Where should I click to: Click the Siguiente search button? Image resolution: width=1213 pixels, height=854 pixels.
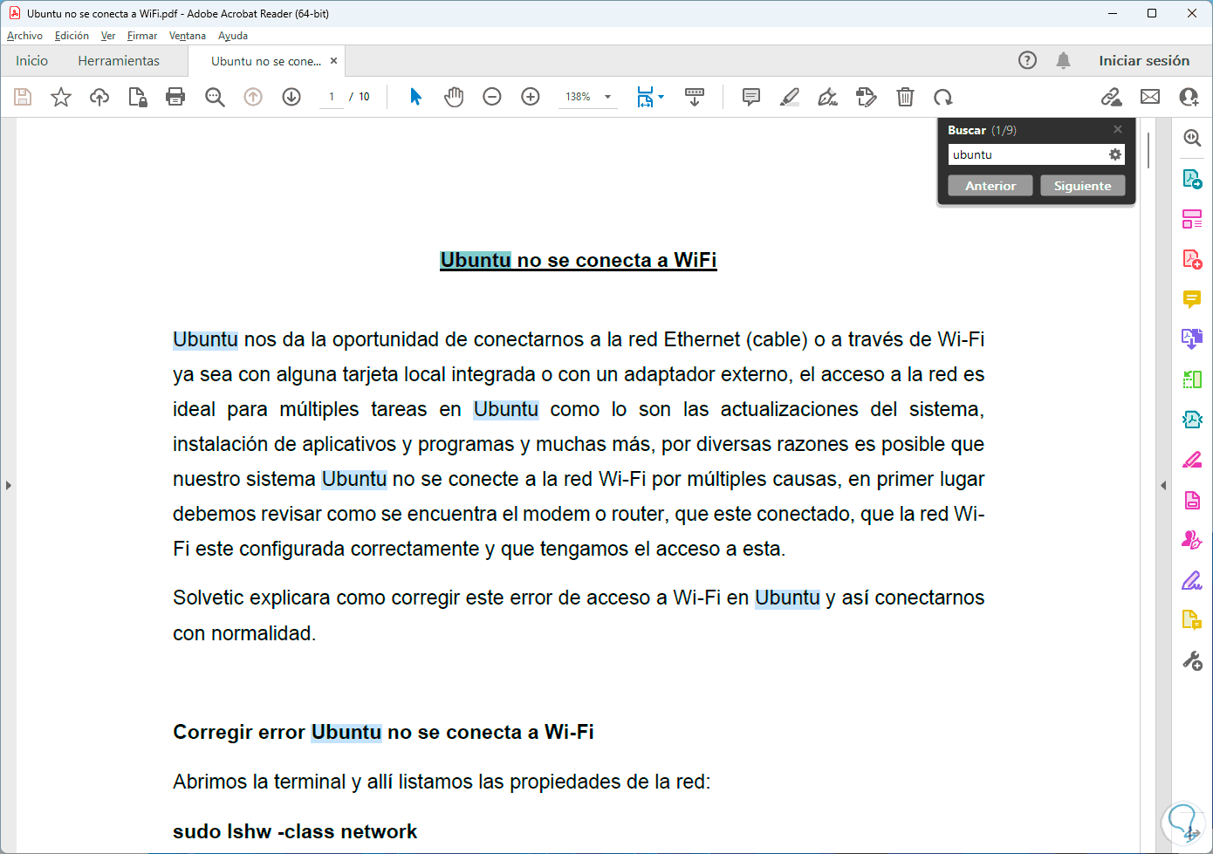click(1082, 186)
